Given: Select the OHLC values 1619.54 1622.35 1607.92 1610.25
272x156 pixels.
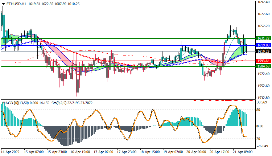Looking at the screenshot, I should pos(54,4).
